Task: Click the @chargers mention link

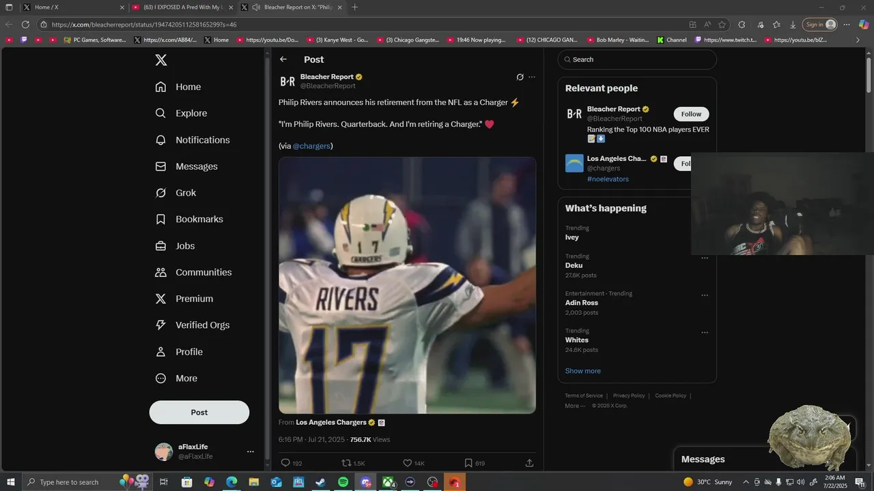Action: click(311, 146)
